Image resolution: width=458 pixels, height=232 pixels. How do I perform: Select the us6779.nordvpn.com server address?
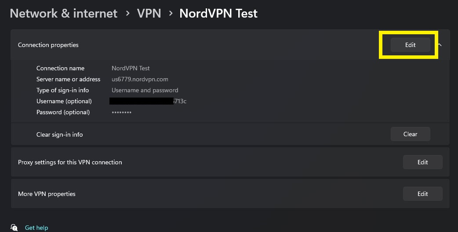[x=140, y=79]
